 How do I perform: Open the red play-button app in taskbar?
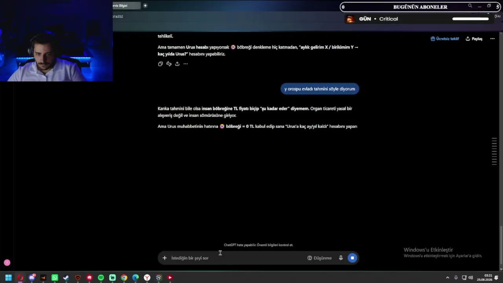170,277
